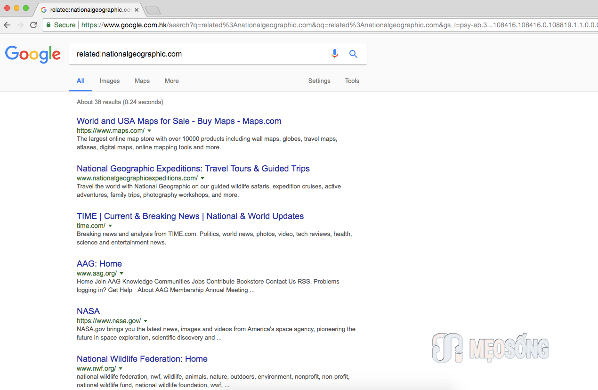This screenshot has width=598, height=390.
Task: Click the blue magnifier search button
Action: coord(353,54)
